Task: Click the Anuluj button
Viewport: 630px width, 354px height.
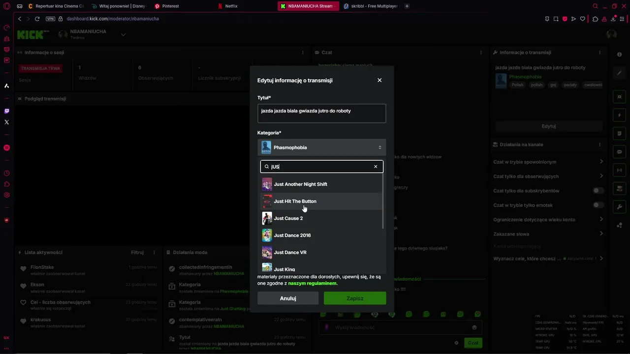Action: pyautogui.click(x=288, y=298)
